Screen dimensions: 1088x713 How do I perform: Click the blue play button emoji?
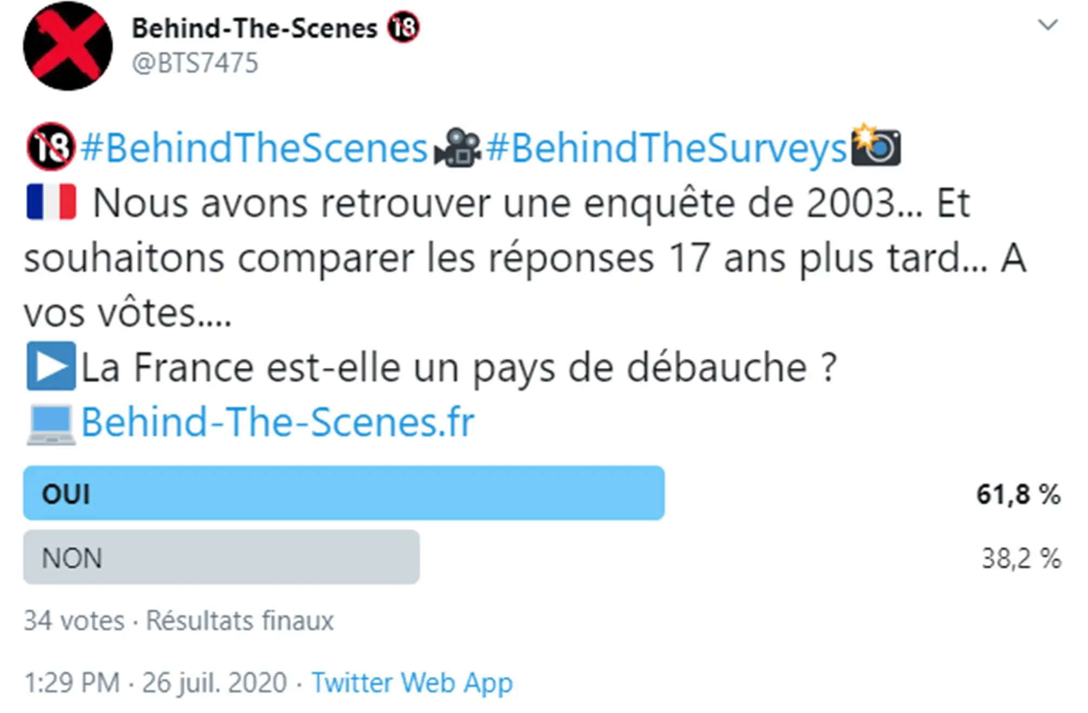click(51, 366)
